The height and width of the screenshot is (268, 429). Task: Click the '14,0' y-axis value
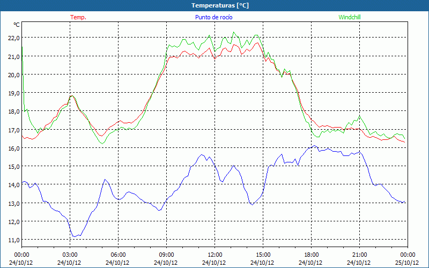click(14, 184)
